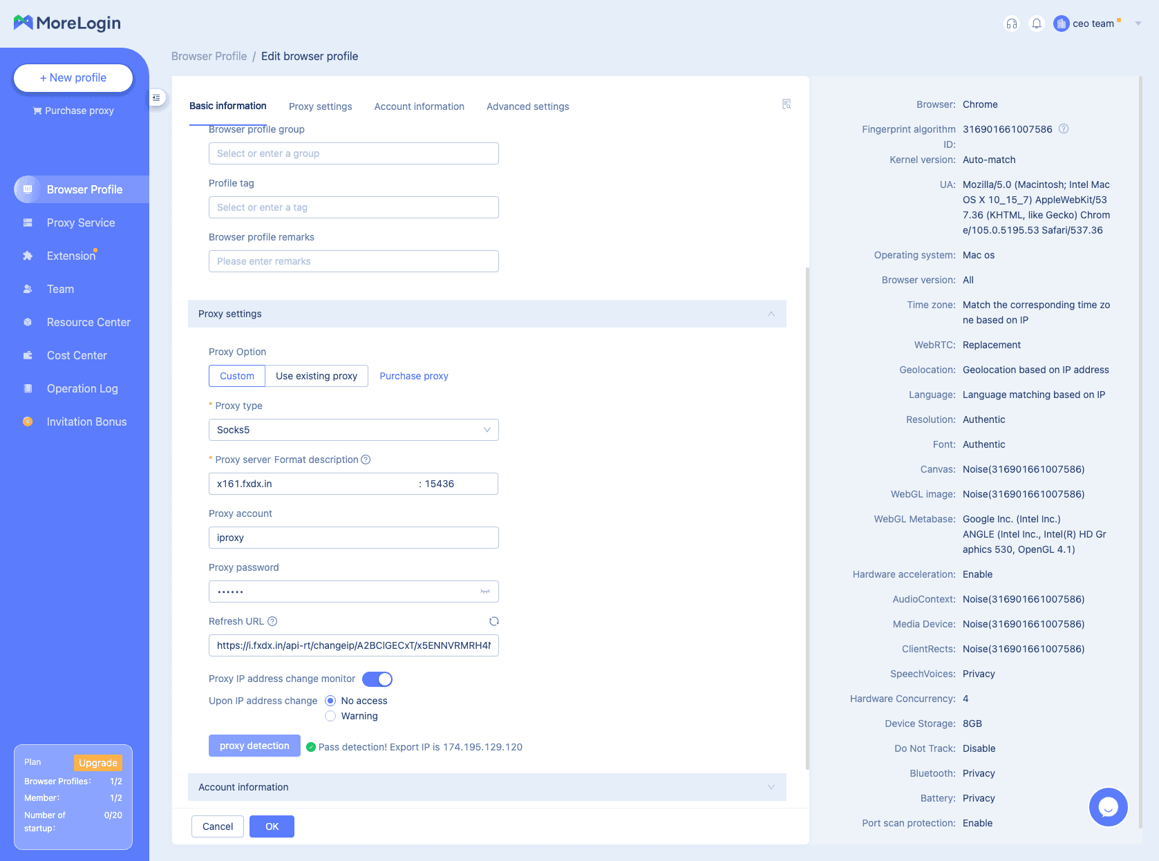Open Proxy Service in the sidebar

(x=81, y=223)
